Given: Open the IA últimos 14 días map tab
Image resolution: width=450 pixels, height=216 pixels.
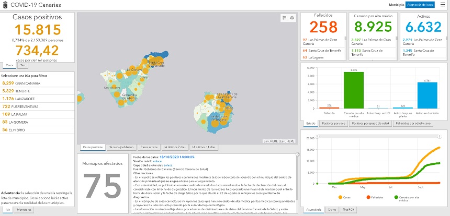Looking at the screenshot, I should coord(204,148).
